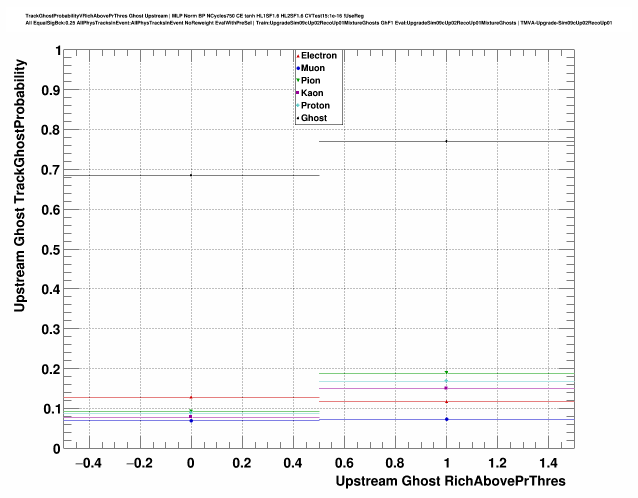Select the Ghost data point at x=1
638x498 pixels.
[x=446, y=141]
